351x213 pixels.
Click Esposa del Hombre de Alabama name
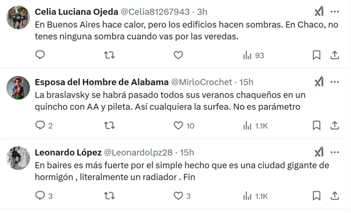pyautogui.click(x=101, y=82)
